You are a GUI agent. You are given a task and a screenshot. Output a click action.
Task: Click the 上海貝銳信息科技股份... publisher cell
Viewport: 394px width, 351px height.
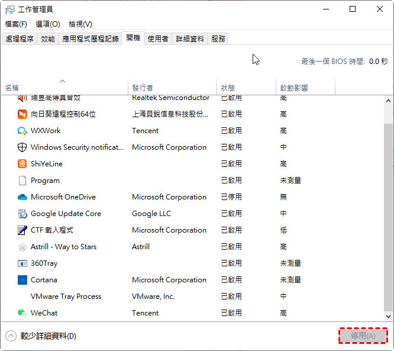[x=170, y=114]
